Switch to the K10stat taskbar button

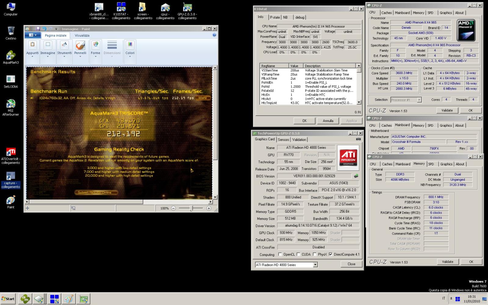54,299
